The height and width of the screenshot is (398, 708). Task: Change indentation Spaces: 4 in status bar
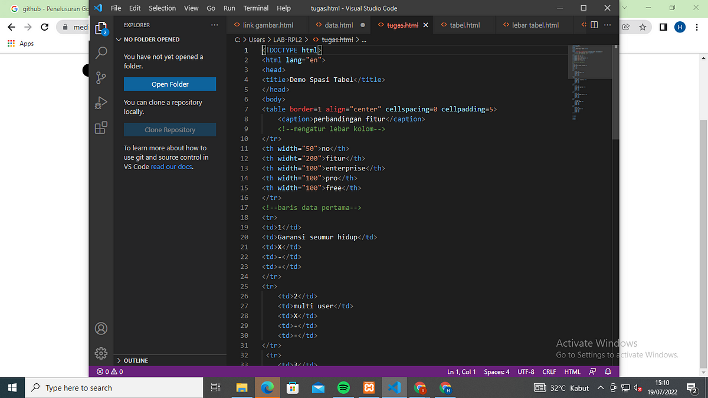click(x=497, y=372)
